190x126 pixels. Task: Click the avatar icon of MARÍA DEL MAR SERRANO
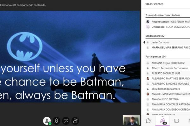pyautogui.click(x=148, y=48)
